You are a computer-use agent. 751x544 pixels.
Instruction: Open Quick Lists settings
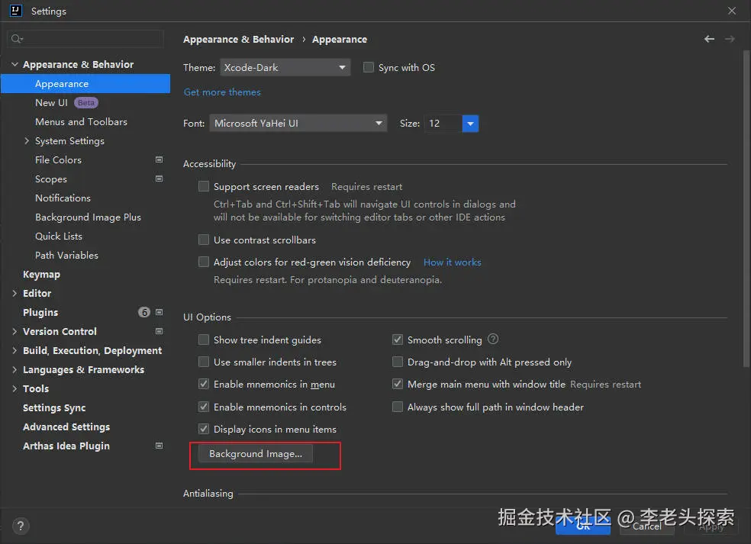pos(59,236)
